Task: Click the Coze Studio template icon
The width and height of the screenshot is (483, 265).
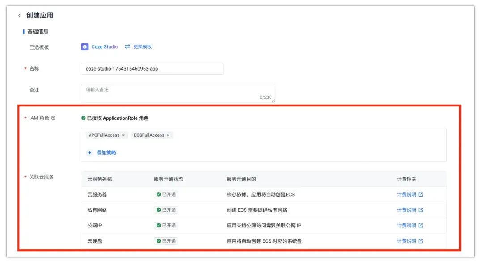Action: tap(85, 47)
